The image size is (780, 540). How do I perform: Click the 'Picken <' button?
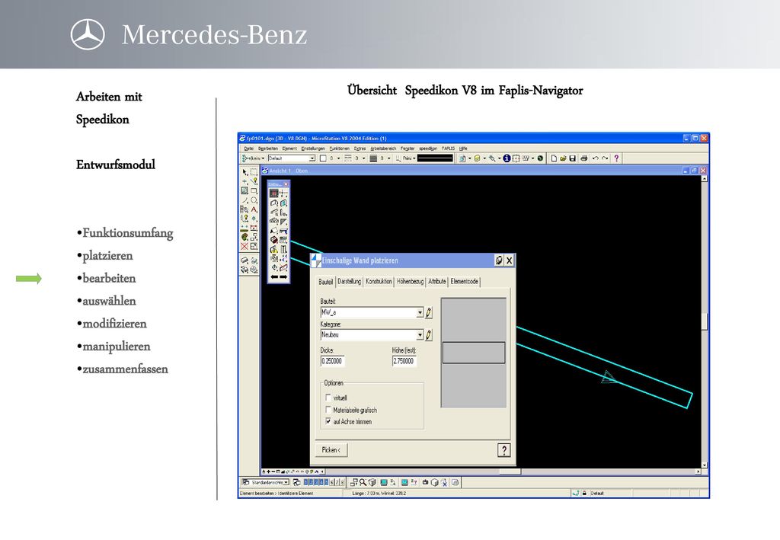pyautogui.click(x=331, y=450)
